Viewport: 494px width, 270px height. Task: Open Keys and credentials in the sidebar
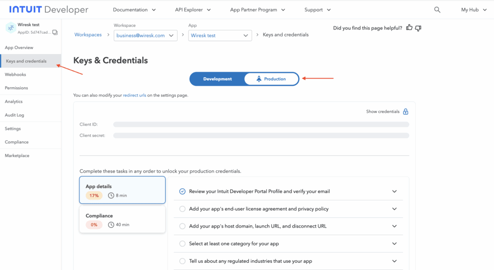[30, 61]
